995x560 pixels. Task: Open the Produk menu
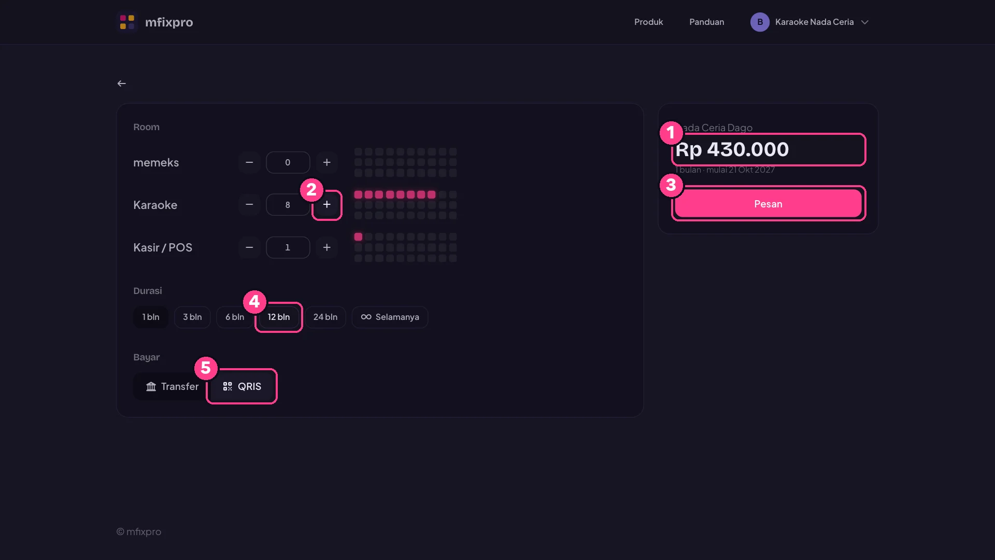648,22
